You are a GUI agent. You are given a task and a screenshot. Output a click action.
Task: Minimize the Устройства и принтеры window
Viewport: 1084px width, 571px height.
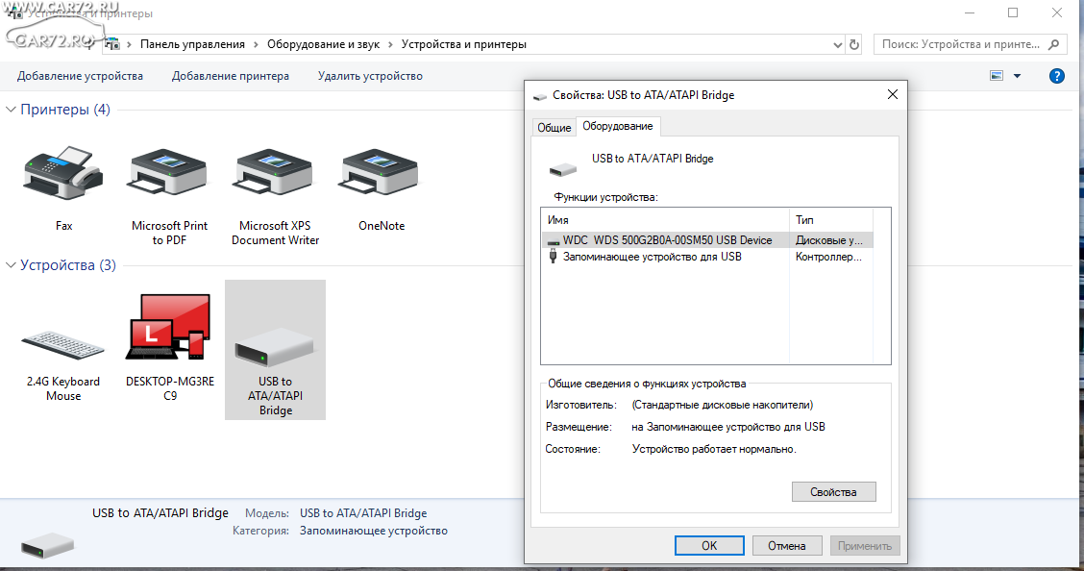click(970, 12)
